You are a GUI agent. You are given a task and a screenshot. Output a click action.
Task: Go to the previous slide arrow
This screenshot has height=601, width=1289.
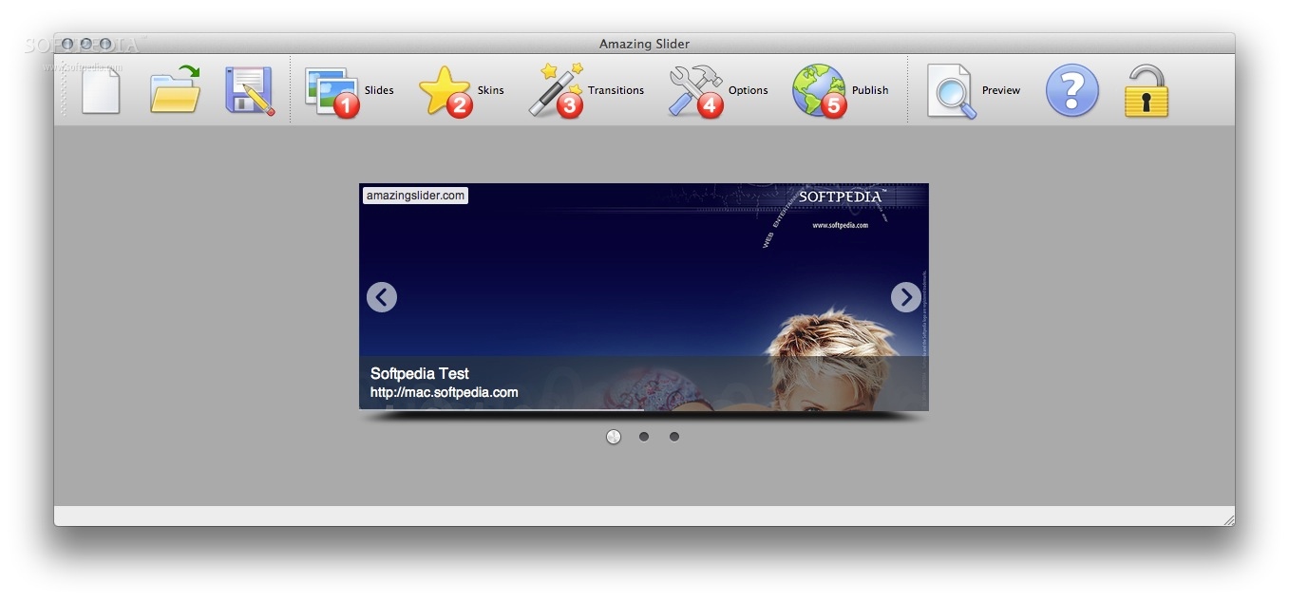tap(382, 297)
